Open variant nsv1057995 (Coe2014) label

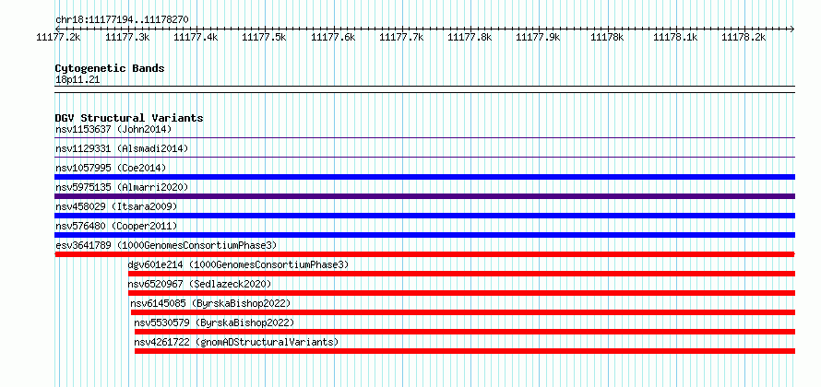(111, 168)
